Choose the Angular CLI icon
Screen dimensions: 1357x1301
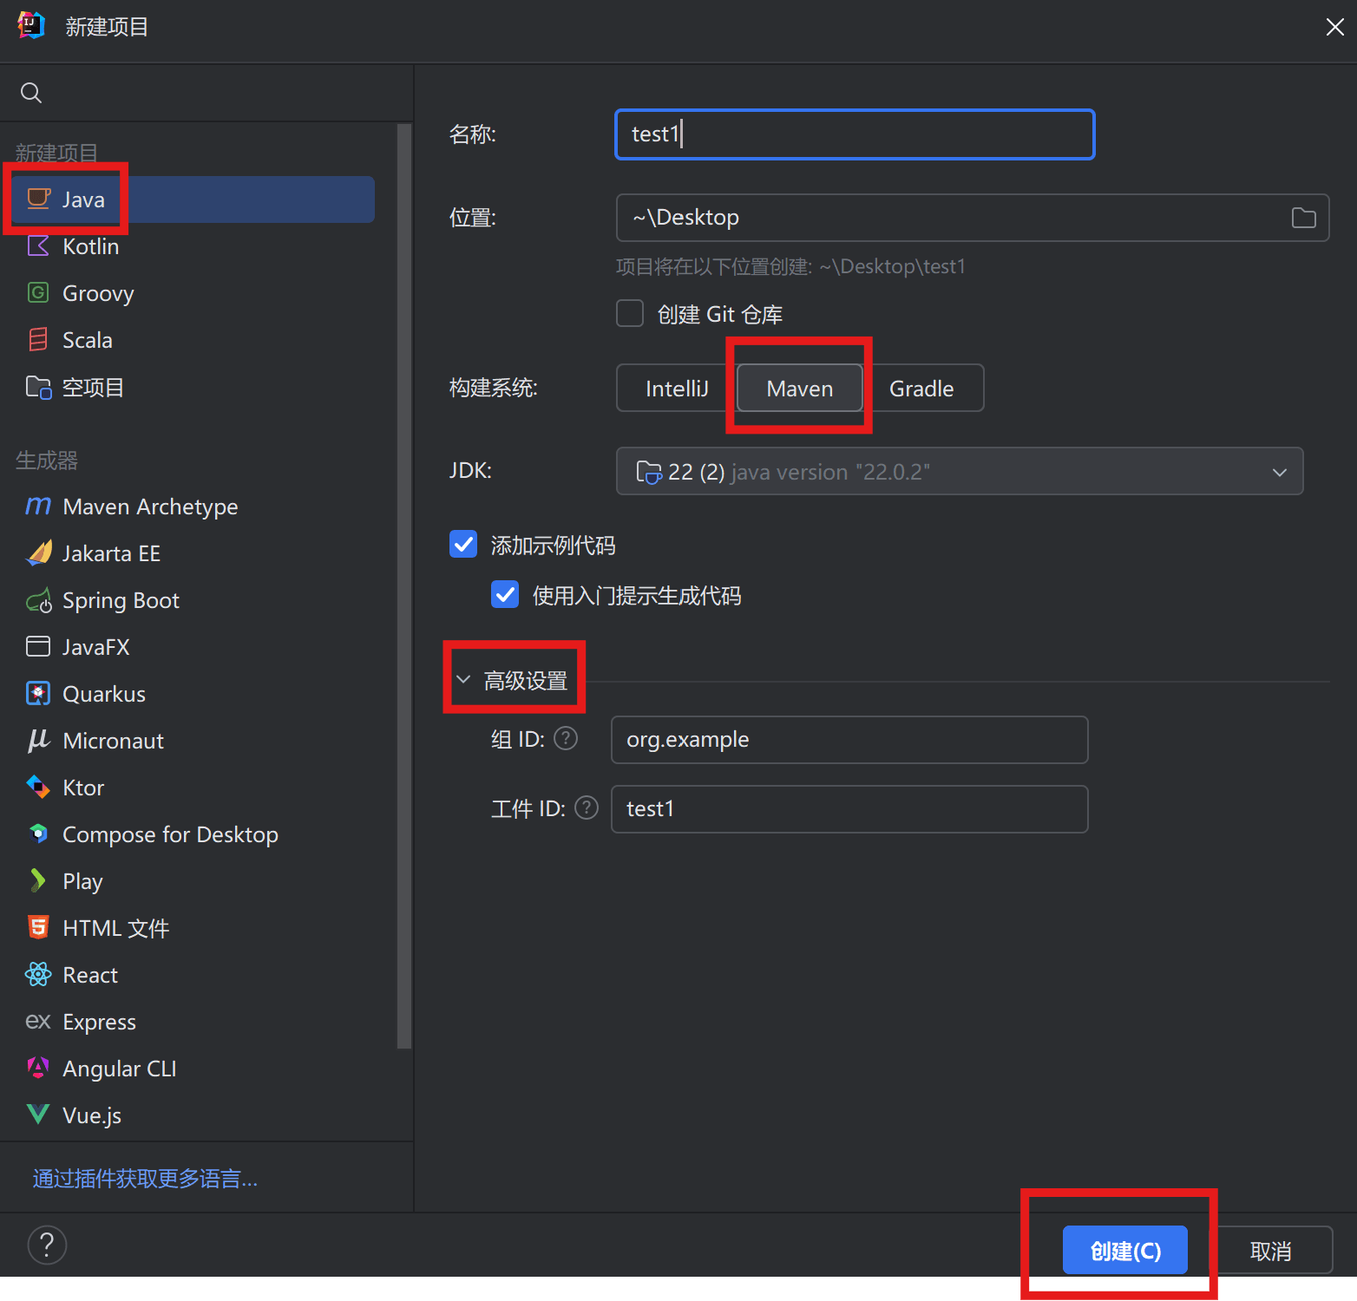click(38, 1068)
